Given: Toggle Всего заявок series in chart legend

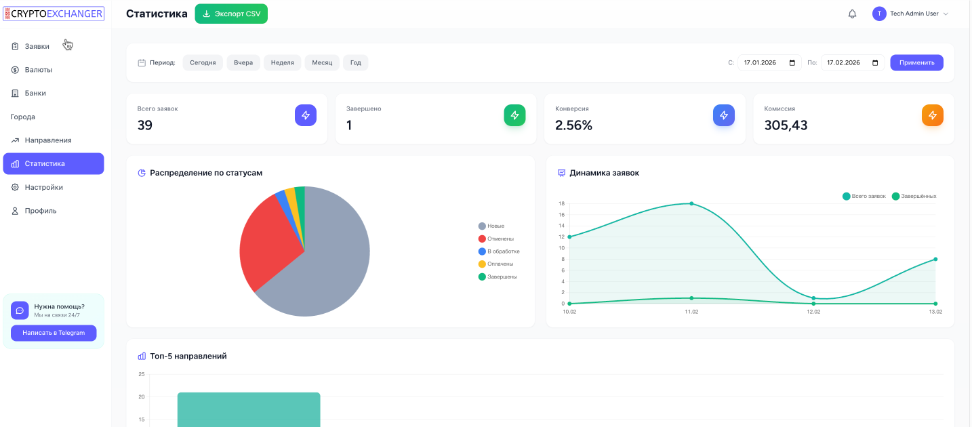Looking at the screenshot, I should click(x=864, y=197).
